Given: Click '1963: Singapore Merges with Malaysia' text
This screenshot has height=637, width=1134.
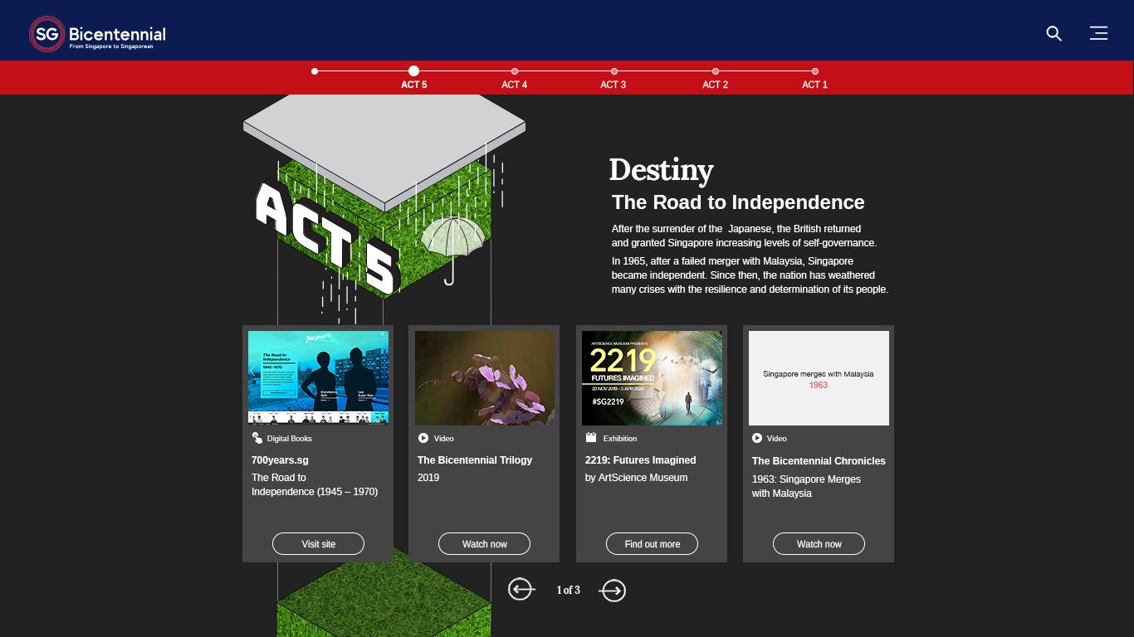Looking at the screenshot, I should [806, 486].
